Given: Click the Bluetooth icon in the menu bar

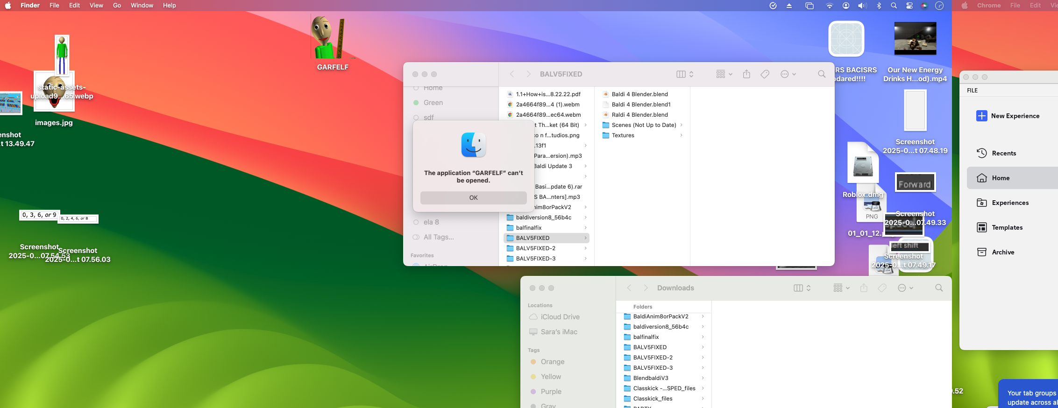Looking at the screenshot, I should click(x=879, y=6).
